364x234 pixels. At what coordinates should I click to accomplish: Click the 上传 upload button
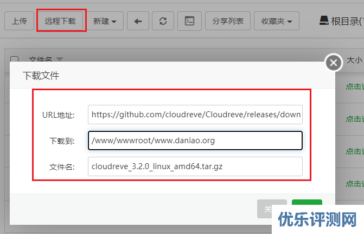pos(20,21)
